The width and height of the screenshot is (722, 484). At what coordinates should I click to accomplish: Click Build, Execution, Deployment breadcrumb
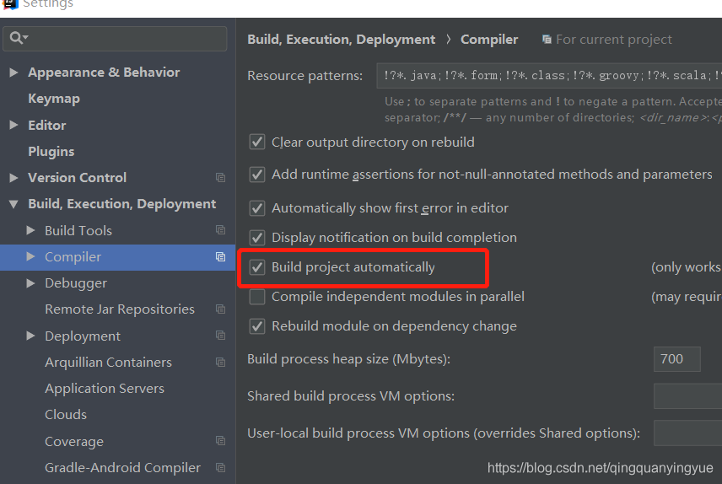pos(342,40)
